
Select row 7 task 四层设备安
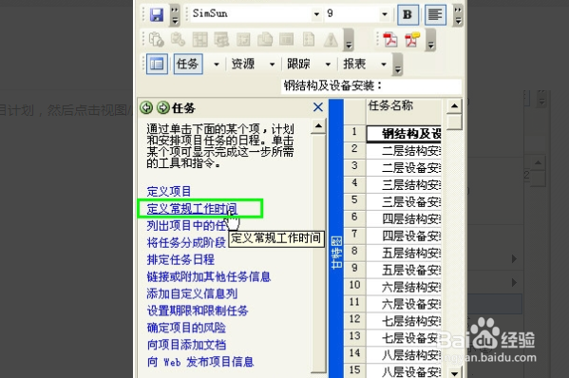pyautogui.click(x=404, y=236)
